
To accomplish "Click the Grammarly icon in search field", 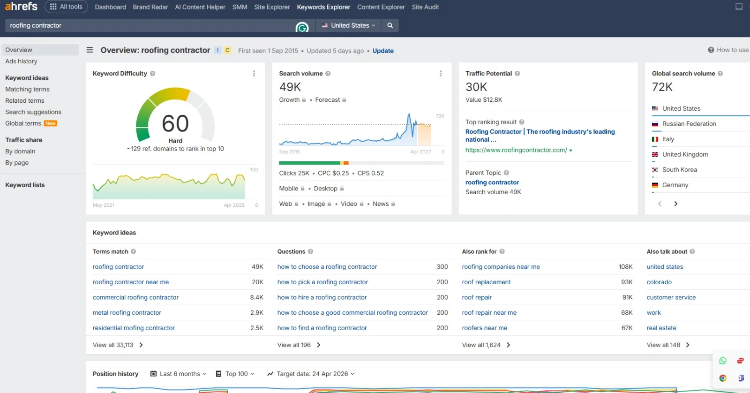I will click(302, 28).
